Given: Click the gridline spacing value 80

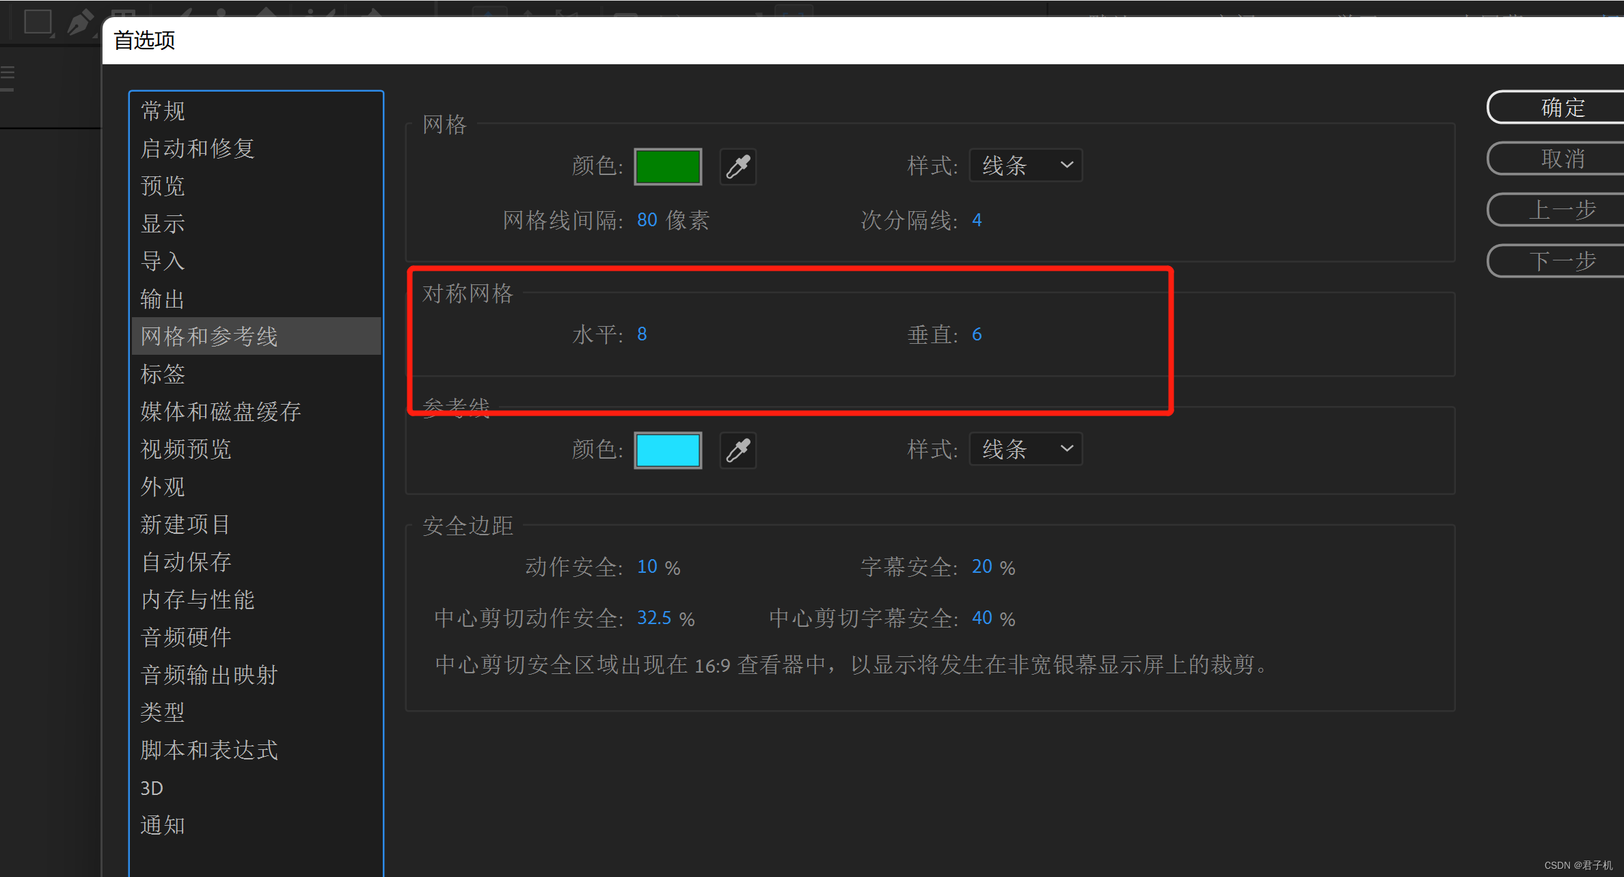Looking at the screenshot, I should pos(647,220).
